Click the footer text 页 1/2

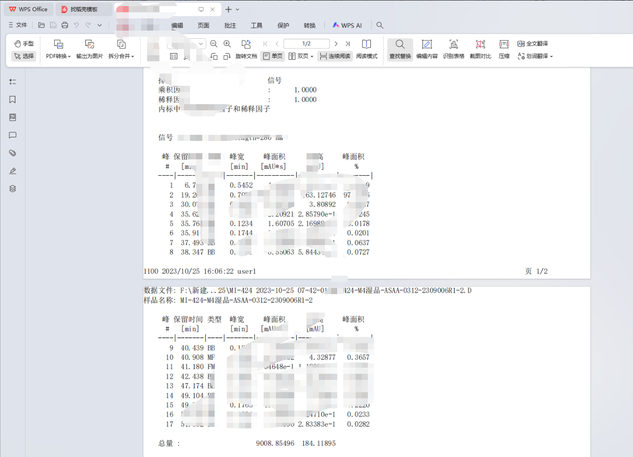coord(536,271)
